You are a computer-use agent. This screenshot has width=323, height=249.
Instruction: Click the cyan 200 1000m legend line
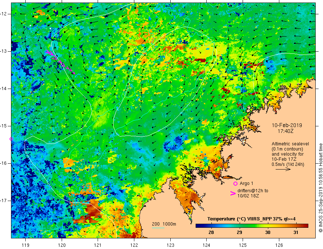point(158,228)
